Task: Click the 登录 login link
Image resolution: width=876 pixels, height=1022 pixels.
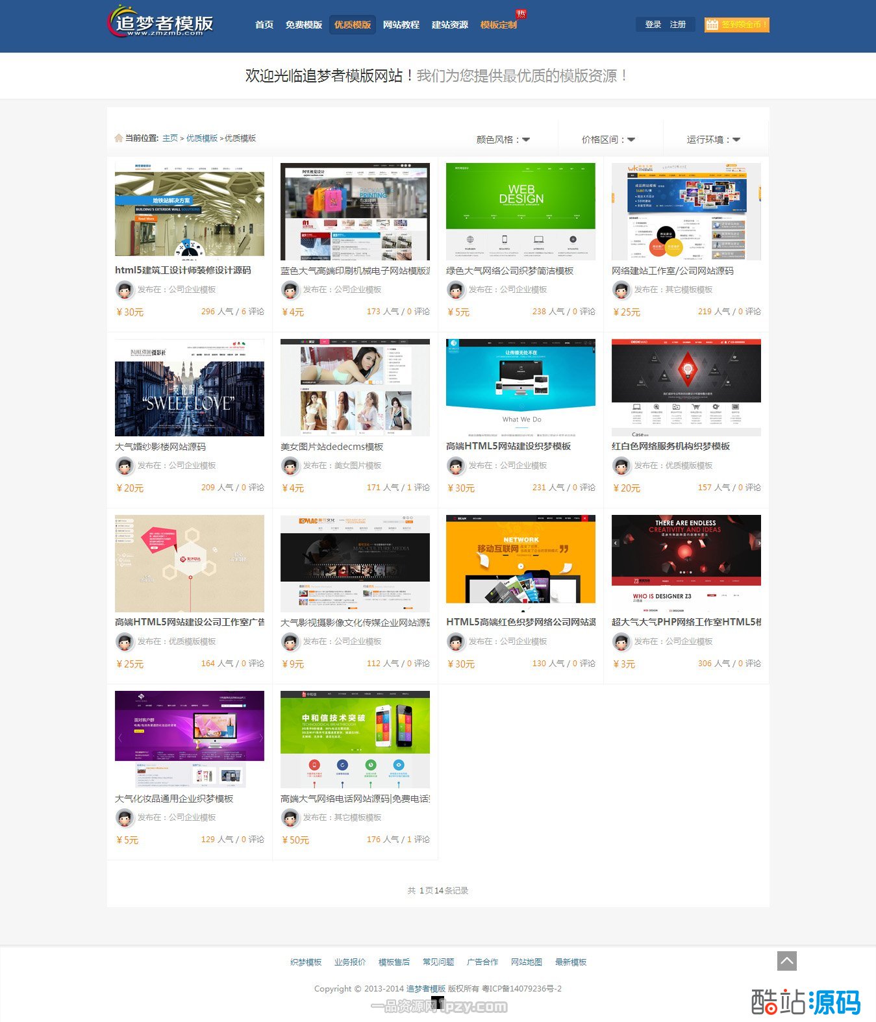Action: 653,25
